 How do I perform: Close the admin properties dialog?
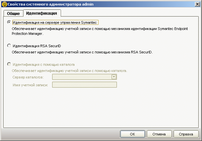pos(197,4)
